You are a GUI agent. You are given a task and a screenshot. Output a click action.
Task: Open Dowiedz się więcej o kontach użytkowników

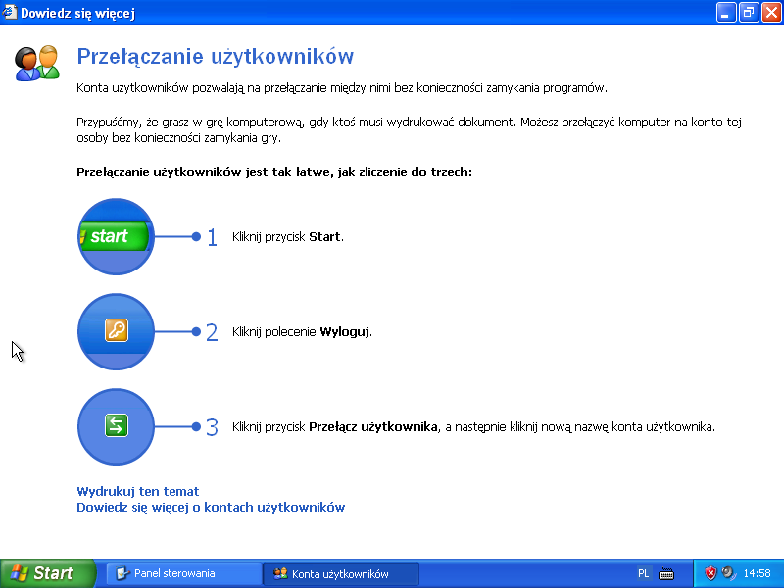[x=211, y=507]
